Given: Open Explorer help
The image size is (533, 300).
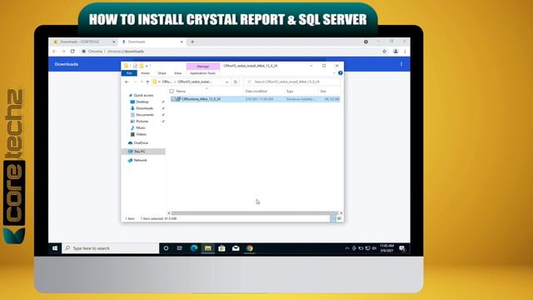Looking at the screenshot, I should (341, 73).
